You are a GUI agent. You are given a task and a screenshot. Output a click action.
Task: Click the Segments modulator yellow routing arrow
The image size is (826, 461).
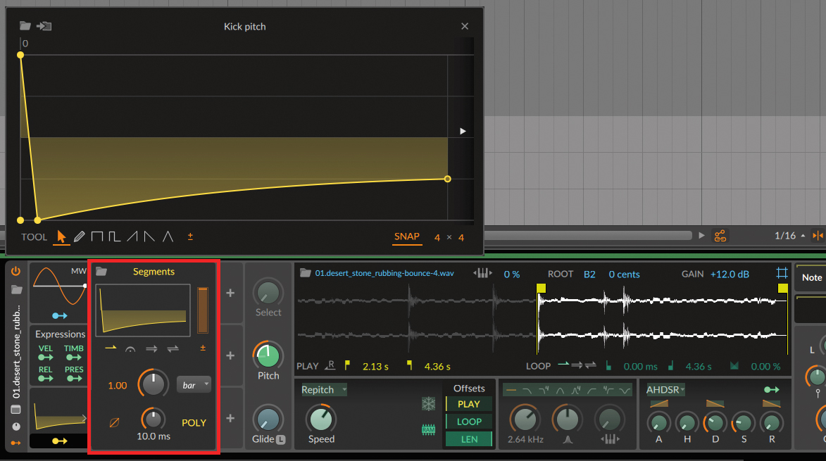[x=60, y=441]
